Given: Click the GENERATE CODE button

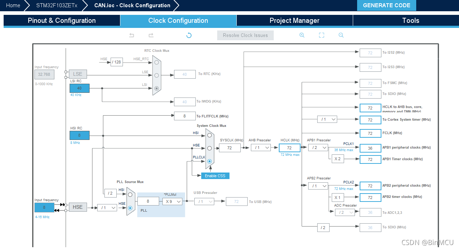Looking at the screenshot, I should [x=386, y=5].
